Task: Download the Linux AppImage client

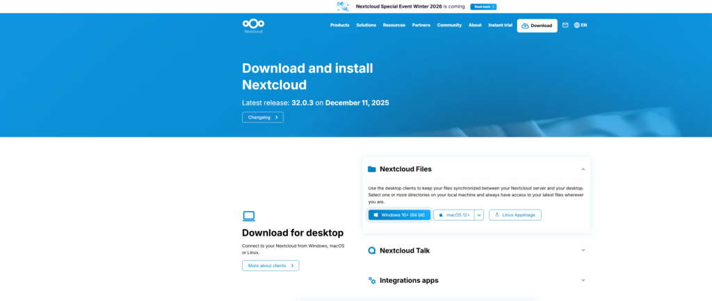Action: pos(515,215)
